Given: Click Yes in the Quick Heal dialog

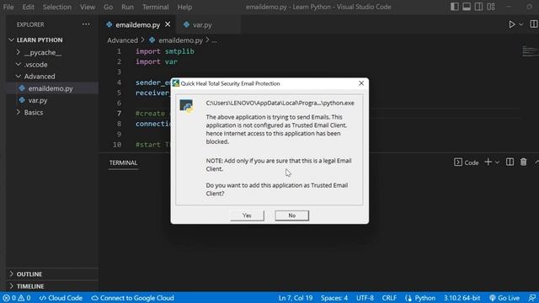Looking at the screenshot, I should pos(247,215).
